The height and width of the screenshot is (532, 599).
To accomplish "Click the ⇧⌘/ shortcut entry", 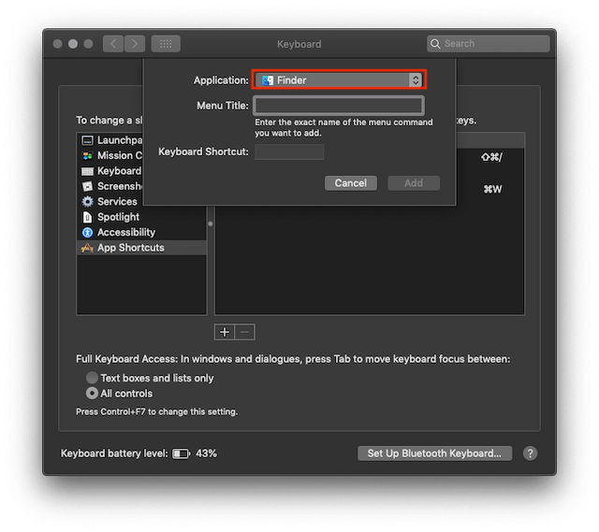I will (x=492, y=157).
